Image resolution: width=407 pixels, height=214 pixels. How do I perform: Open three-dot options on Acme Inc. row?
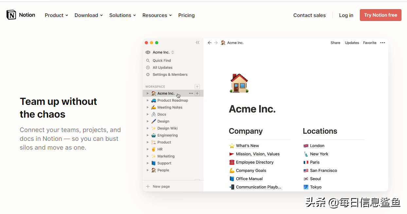point(191,93)
